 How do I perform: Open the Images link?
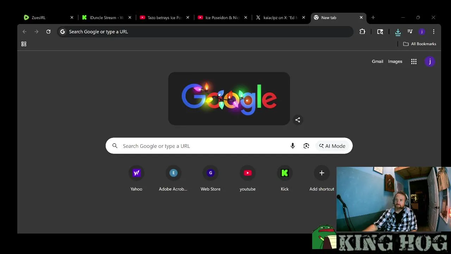click(x=395, y=61)
